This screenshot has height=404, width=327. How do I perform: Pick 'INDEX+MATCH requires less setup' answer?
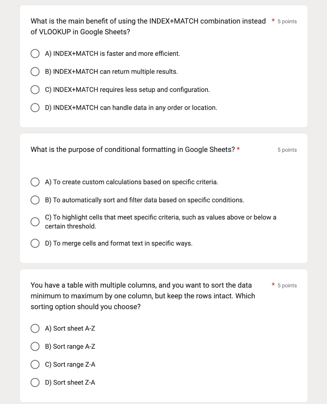tap(35, 90)
